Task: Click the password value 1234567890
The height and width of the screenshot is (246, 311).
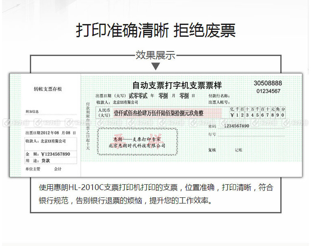Action: tap(237, 126)
